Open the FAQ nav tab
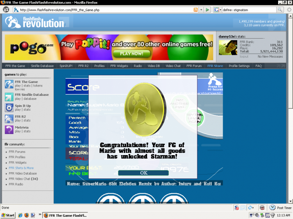Screen dimensions: 293x219 click(x=259, y=66)
